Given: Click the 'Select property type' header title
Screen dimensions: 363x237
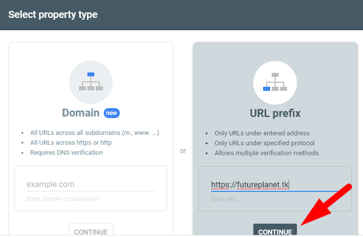Looking at the screenshot, I should (x=53, y=15).
